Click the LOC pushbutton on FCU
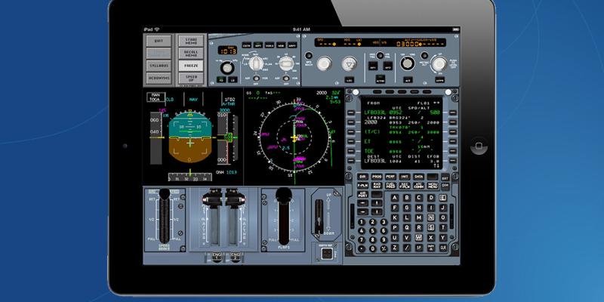This screenshot has height=302, width=604. pyautogui.click(x=350, y=80)
